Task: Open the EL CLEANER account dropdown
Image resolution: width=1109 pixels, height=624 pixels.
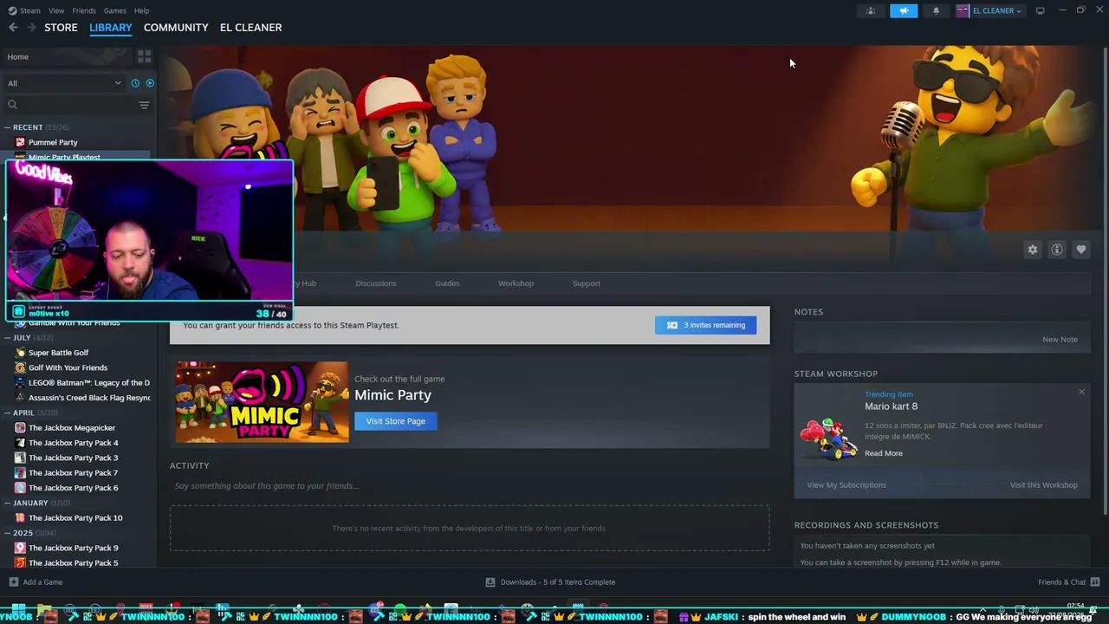Action: 989,10
